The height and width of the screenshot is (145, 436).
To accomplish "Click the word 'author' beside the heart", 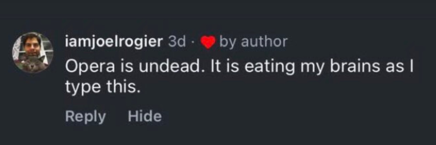I will point(264,42).
